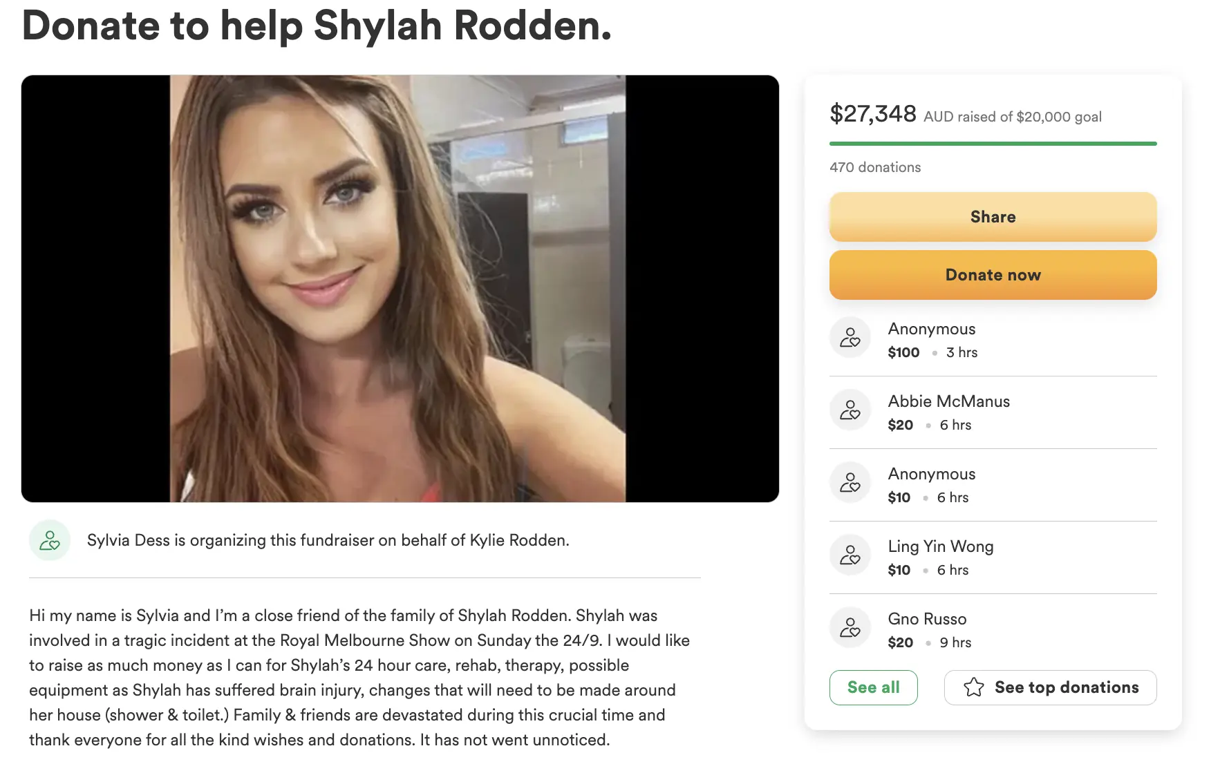Click the star icon in See top donations
Screen dimensions: 1229x764
click(x=973, y=687)
